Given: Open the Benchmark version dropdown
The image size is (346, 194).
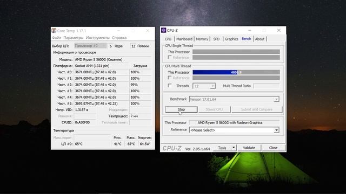Looking at the screenshot, I should point(276,99).
